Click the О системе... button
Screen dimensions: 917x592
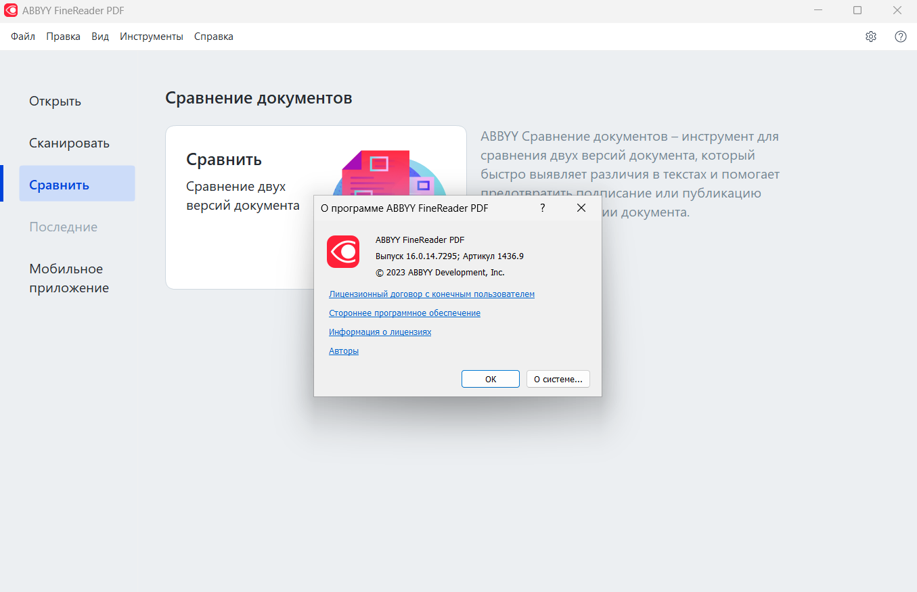[558, 379]
